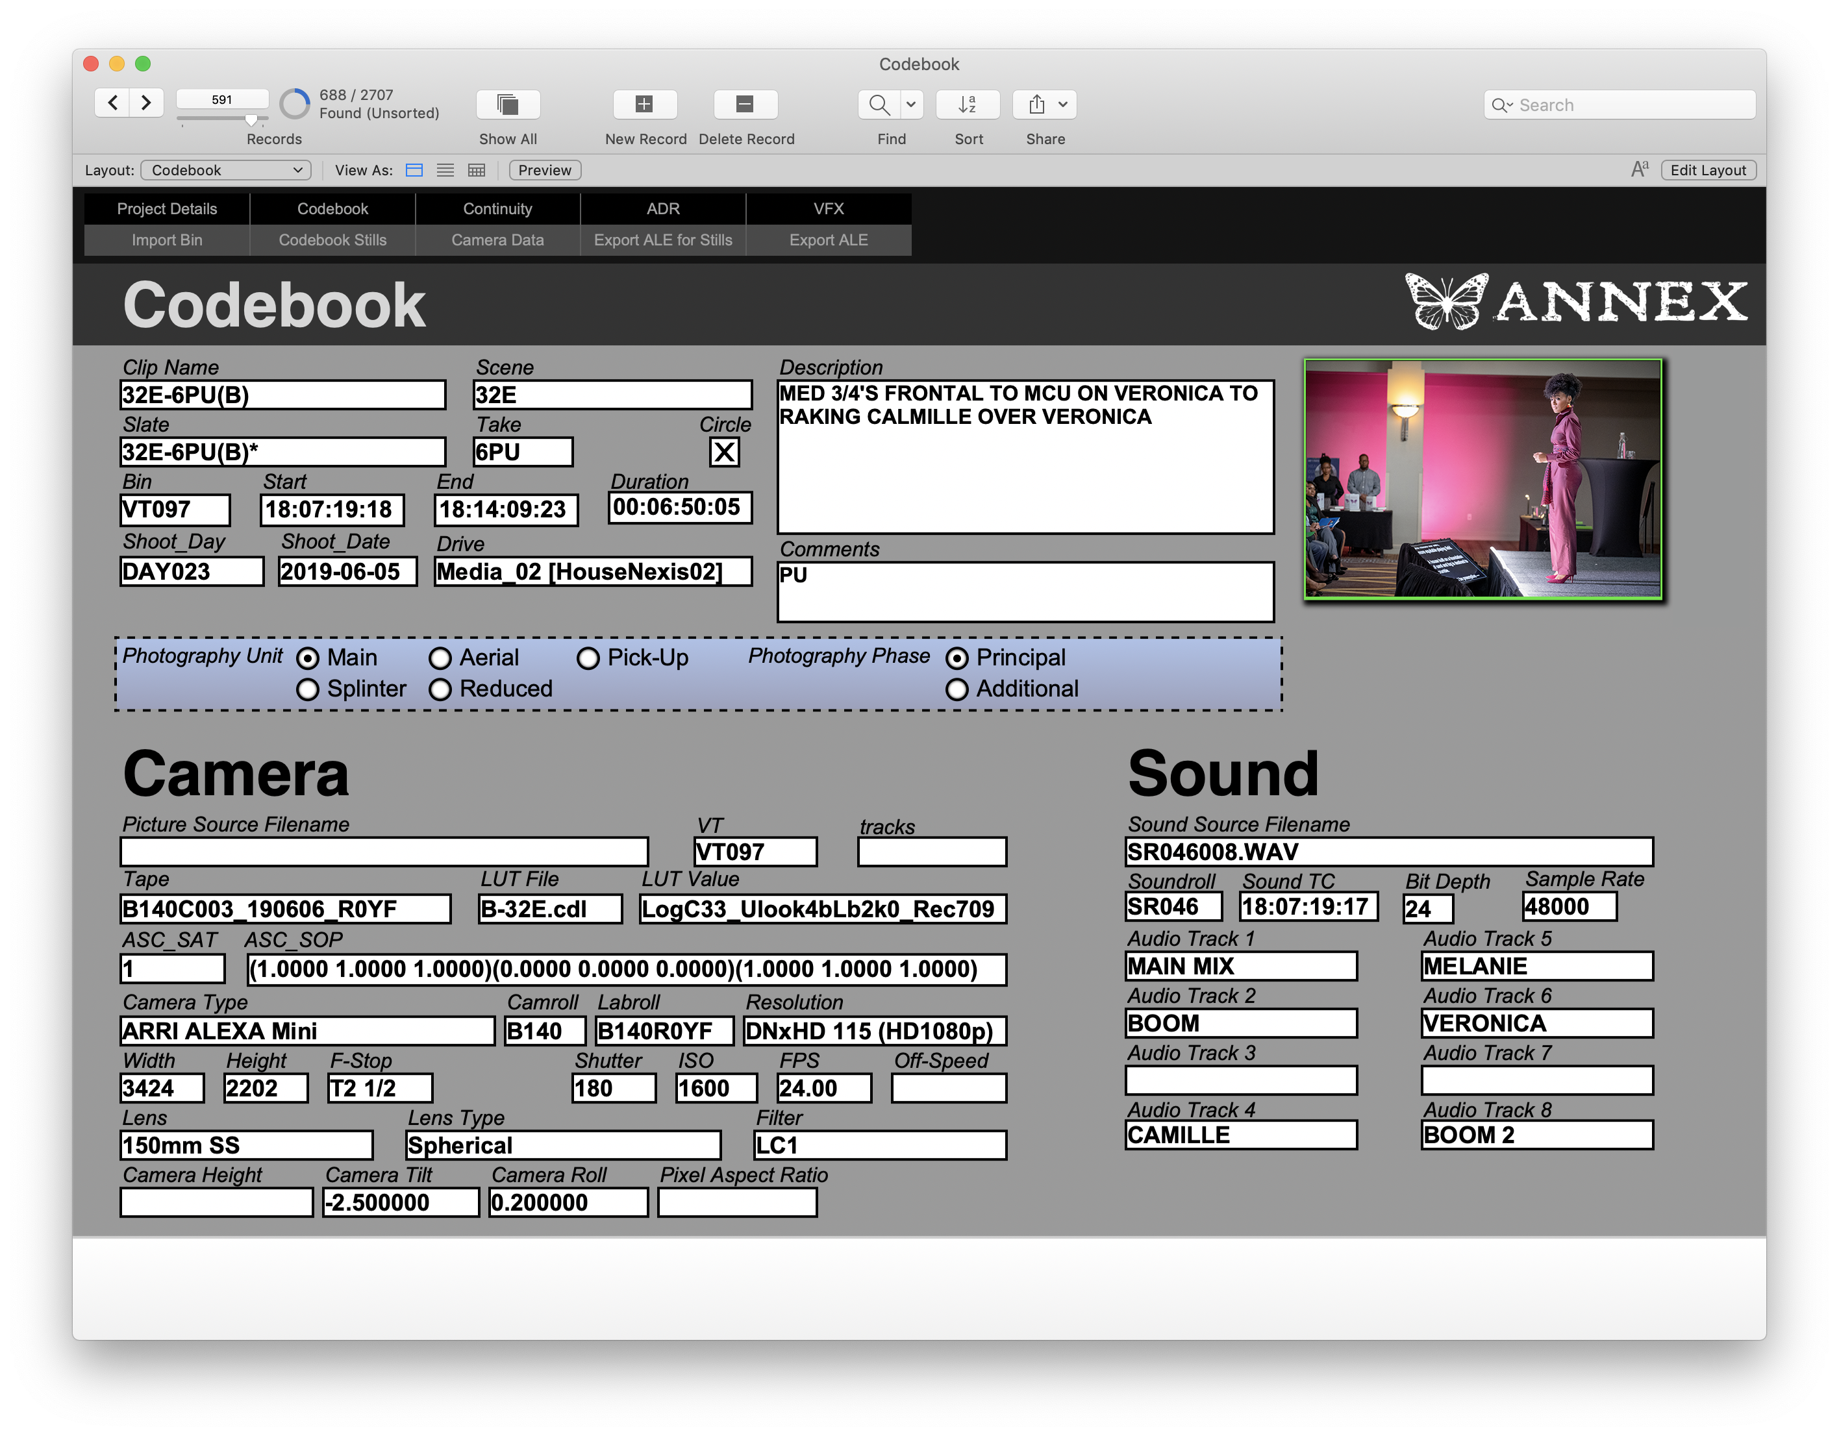
Task: Switch to the Continuity tab
Action: [x=497, y=209]
